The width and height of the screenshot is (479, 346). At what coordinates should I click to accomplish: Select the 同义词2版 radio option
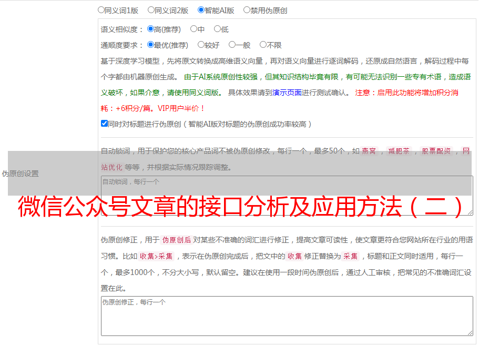151,10
